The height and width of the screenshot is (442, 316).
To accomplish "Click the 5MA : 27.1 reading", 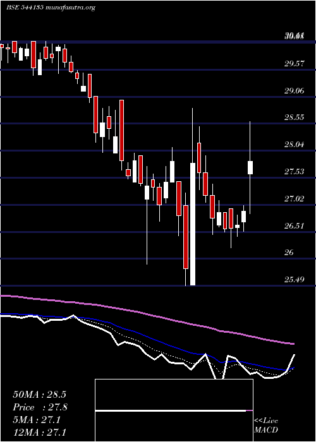I will pyautogui.click(x=37, y=420).
